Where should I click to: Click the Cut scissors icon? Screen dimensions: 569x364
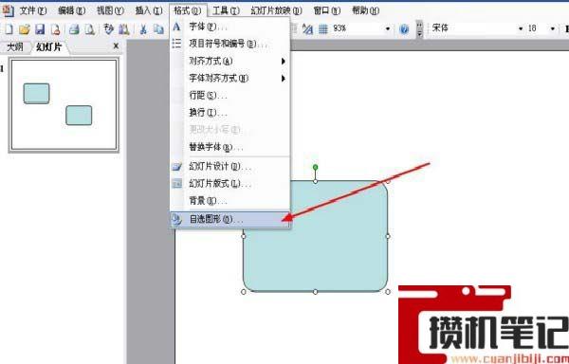click(x=143, y=29)
